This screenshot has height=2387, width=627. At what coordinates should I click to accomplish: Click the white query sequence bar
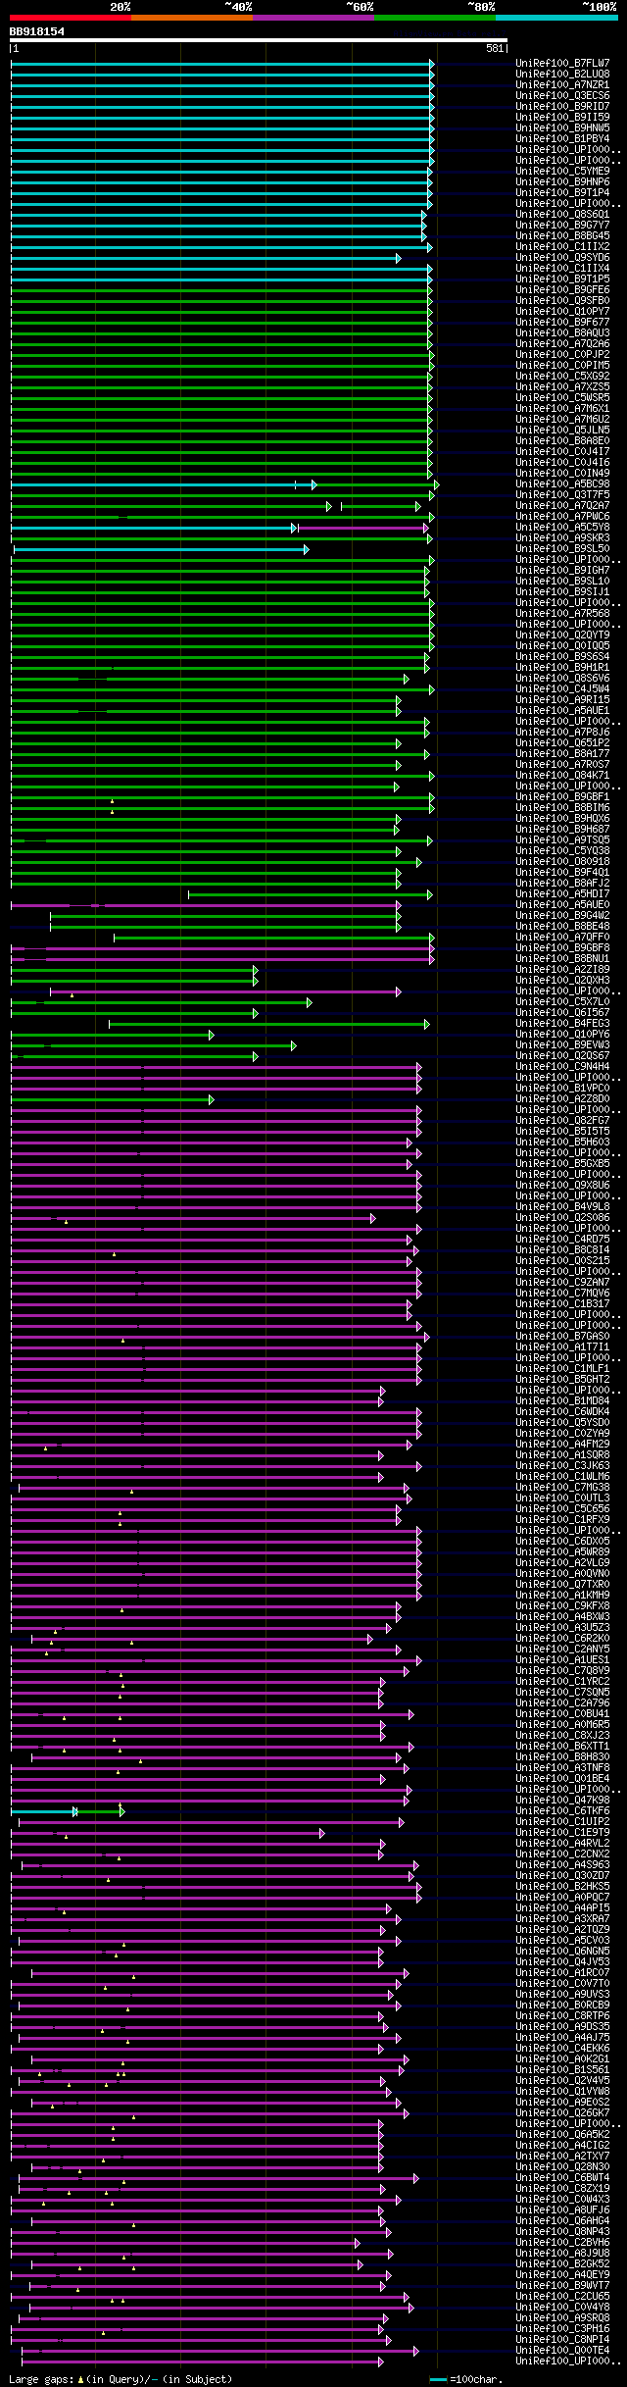pos(259,40)
